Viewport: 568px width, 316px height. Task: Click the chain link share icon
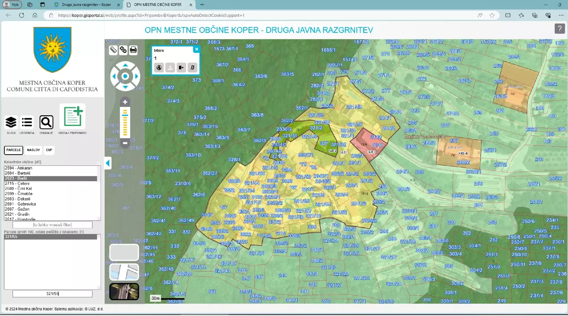123,50
